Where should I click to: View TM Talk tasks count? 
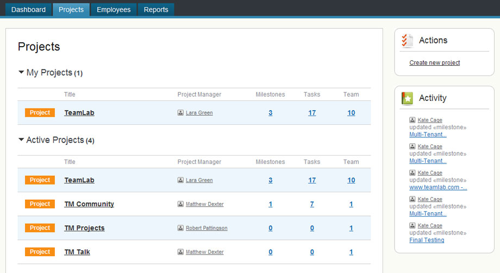312,252
